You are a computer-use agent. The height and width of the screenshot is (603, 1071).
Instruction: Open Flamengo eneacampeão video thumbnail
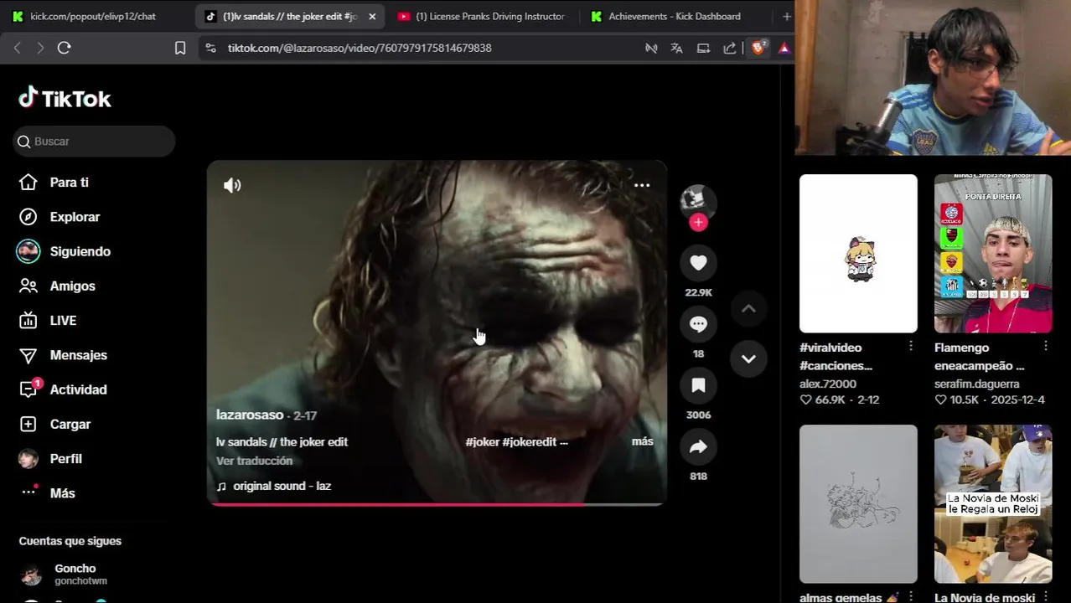(993, 253)
